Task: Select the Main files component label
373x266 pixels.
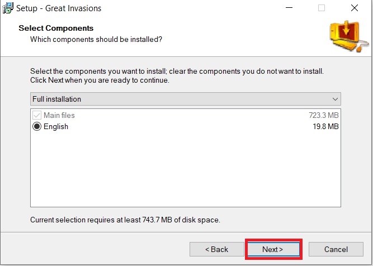Action: point(59,115)
